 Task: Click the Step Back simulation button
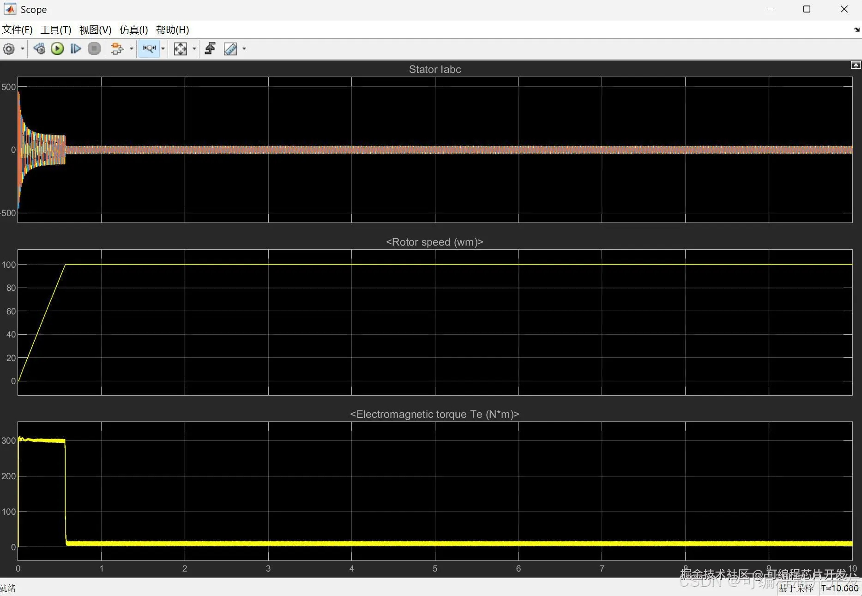click(39, 48)
